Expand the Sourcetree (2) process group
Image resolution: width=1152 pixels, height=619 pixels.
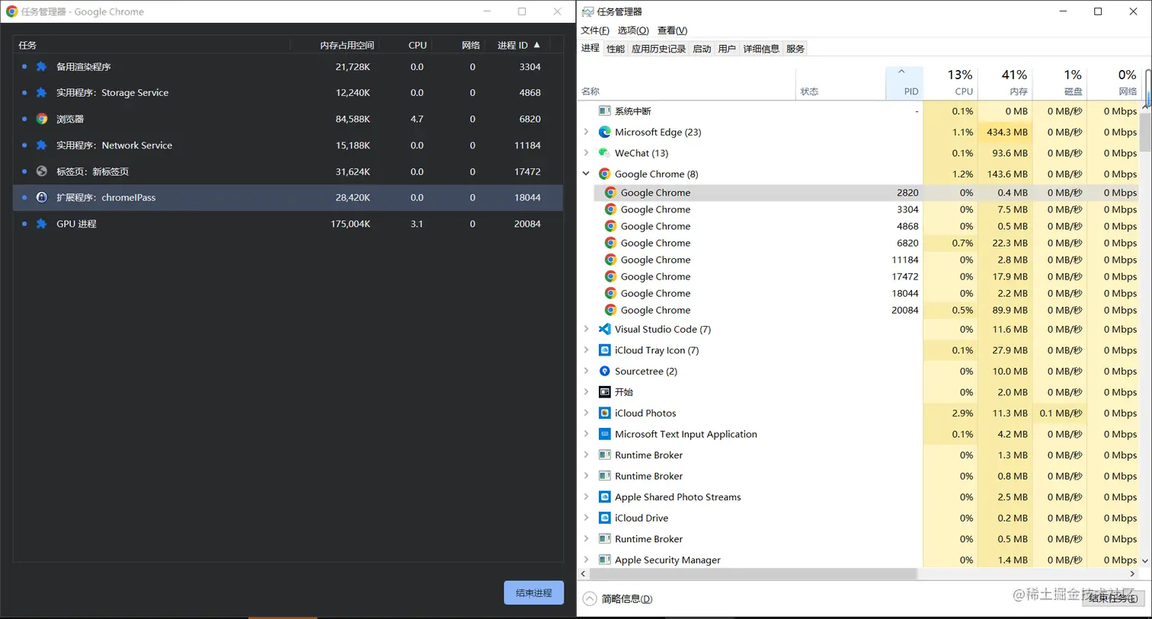click(586, 371)
